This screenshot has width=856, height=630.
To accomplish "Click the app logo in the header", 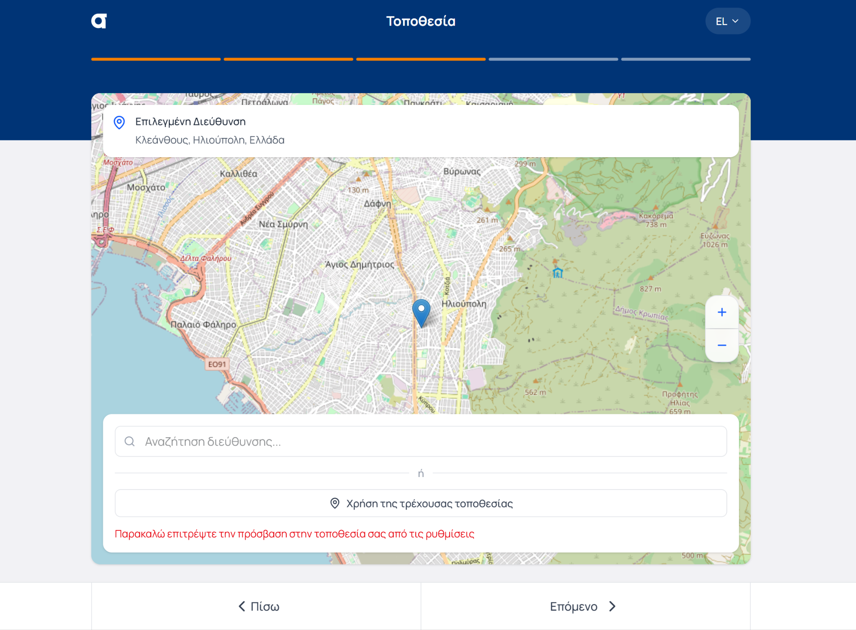I will point(99,20).
